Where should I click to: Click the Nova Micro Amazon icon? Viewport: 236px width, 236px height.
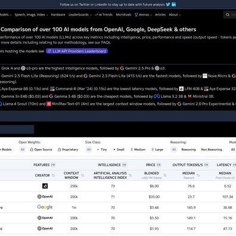click(x=205, y=76)
